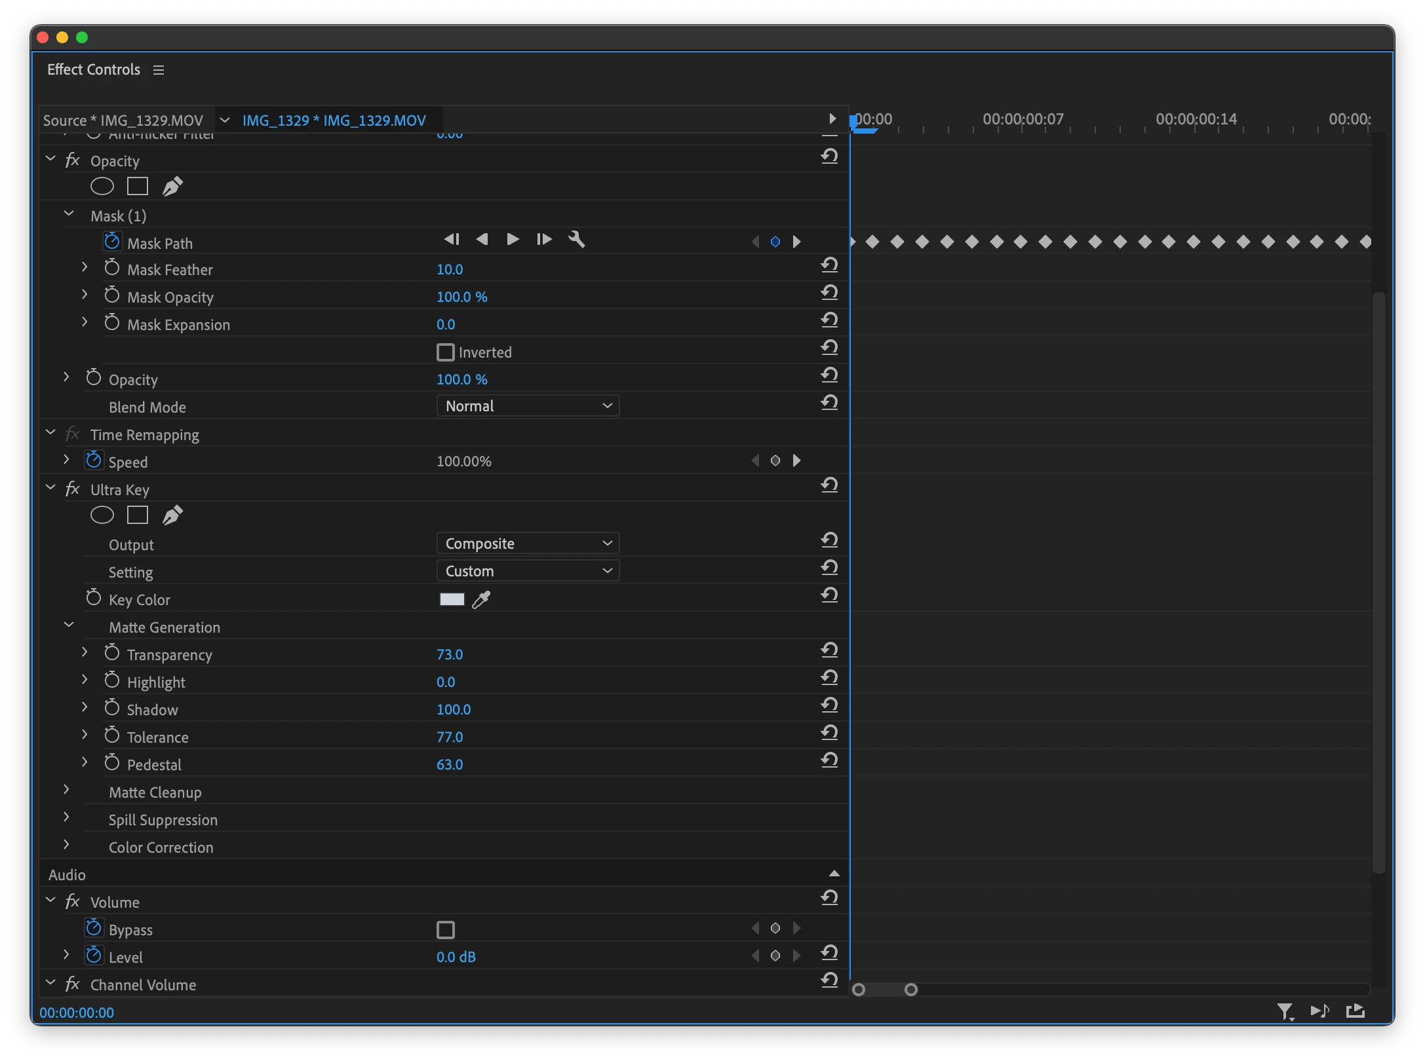Click the Key Color swatch
Viewport: 1425px width, 1061px height.
452,599
